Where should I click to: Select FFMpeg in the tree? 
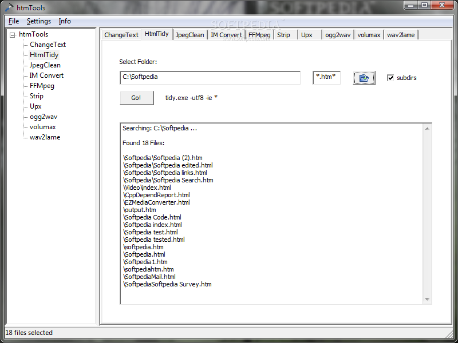point(42,86)
